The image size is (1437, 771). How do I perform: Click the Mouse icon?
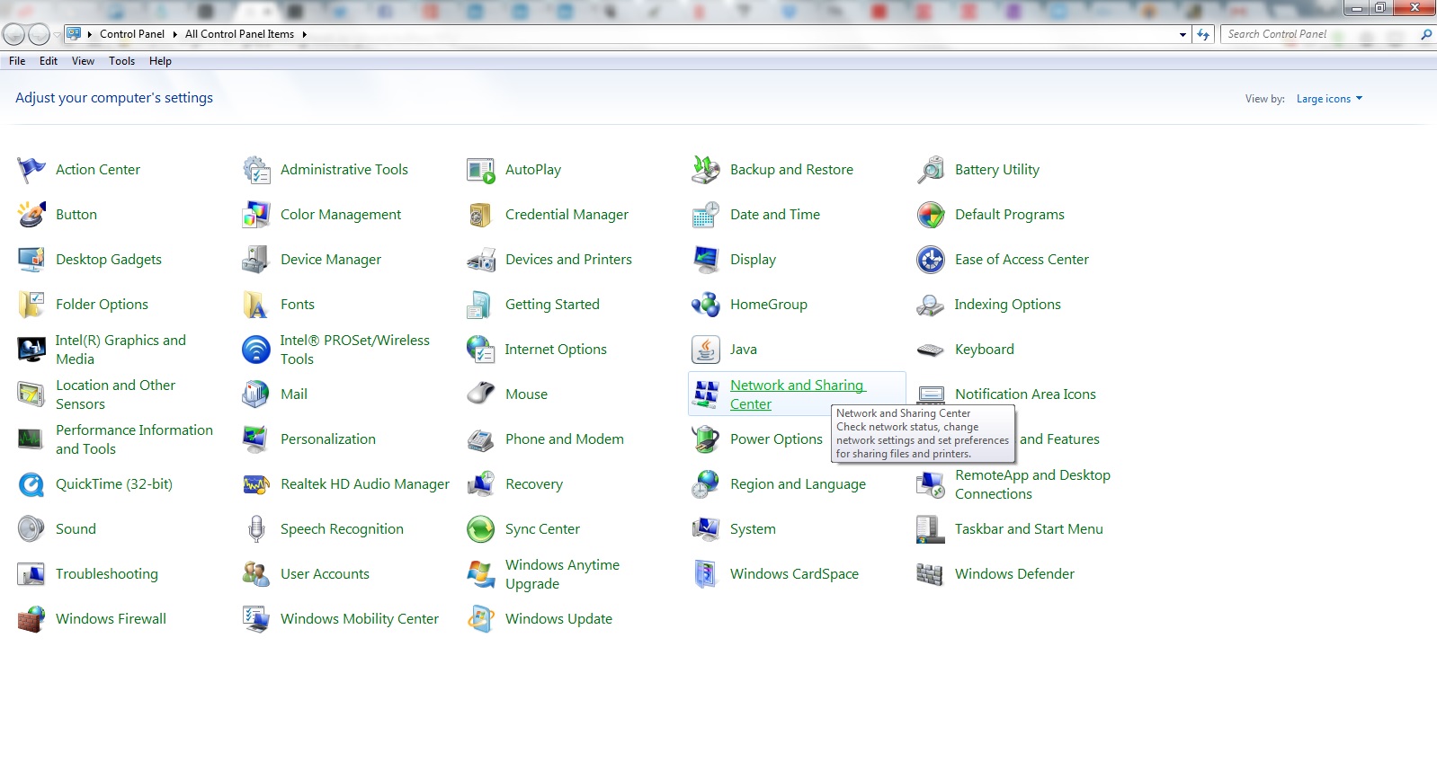[481, 394]
